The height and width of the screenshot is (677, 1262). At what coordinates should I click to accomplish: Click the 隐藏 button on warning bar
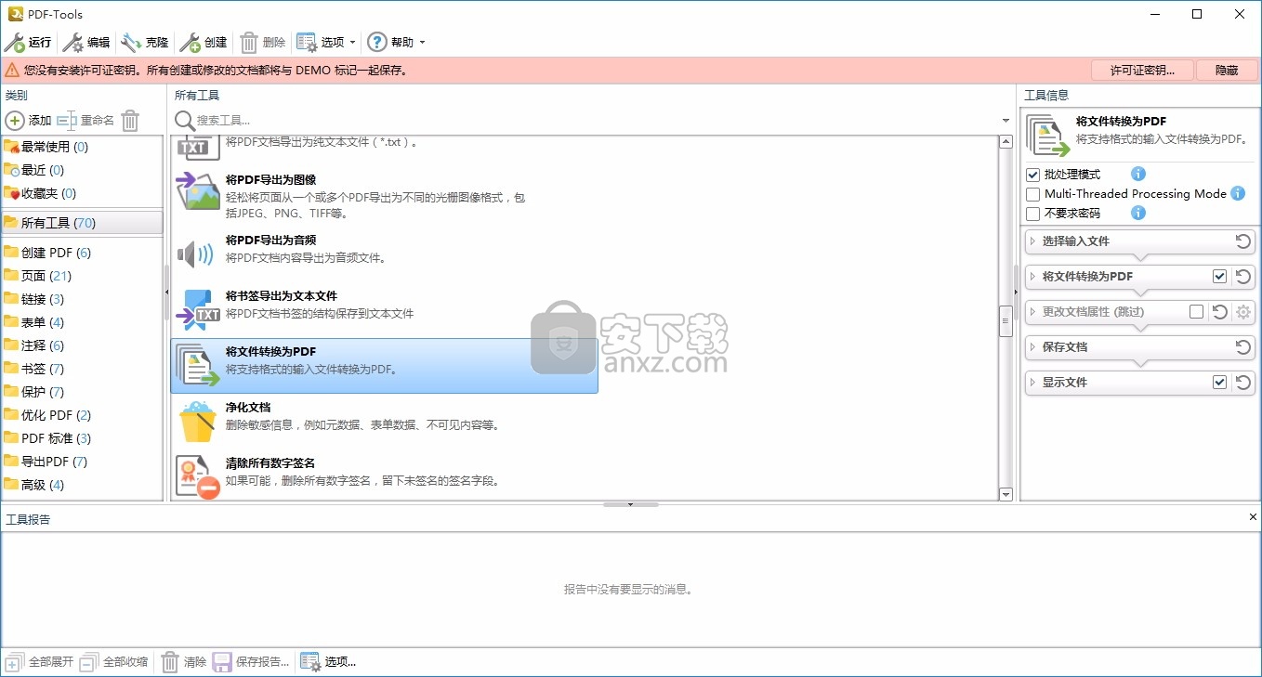1226,70
